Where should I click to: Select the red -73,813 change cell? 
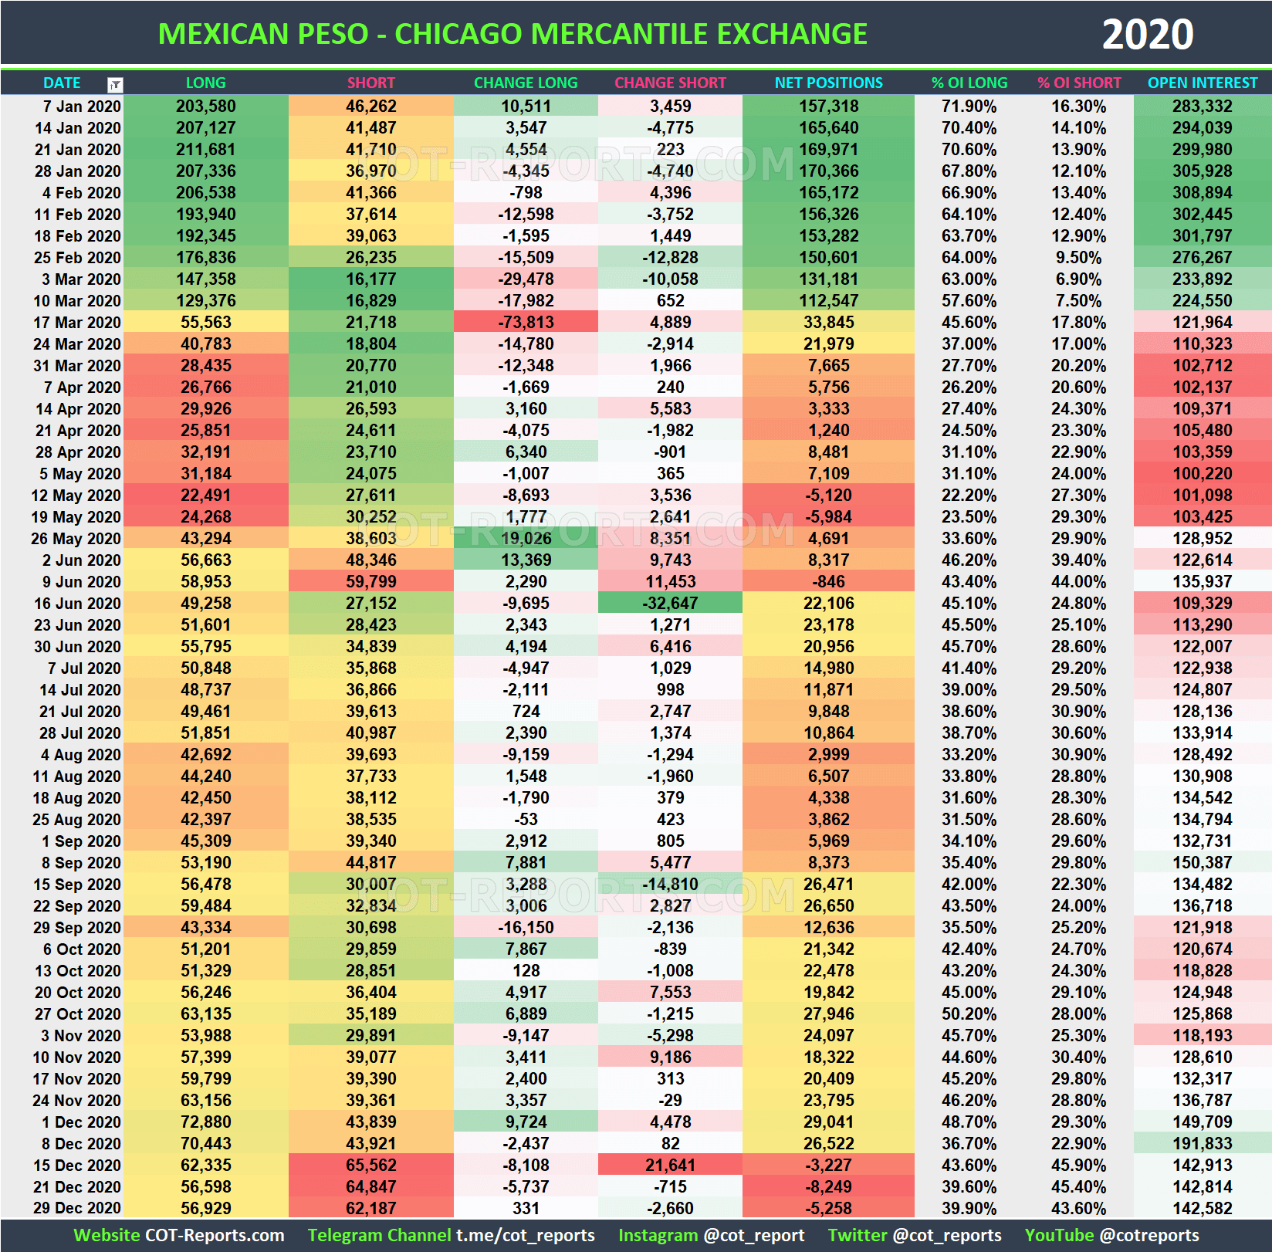click(x=526, y=322)
